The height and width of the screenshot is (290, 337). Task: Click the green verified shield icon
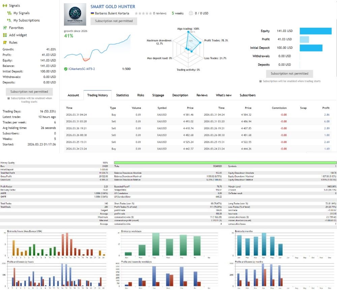(66, 69)
